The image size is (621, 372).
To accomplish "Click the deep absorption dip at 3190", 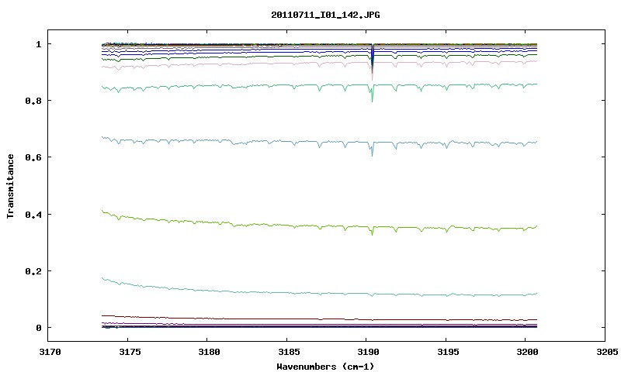I will [x=373, y=61].
